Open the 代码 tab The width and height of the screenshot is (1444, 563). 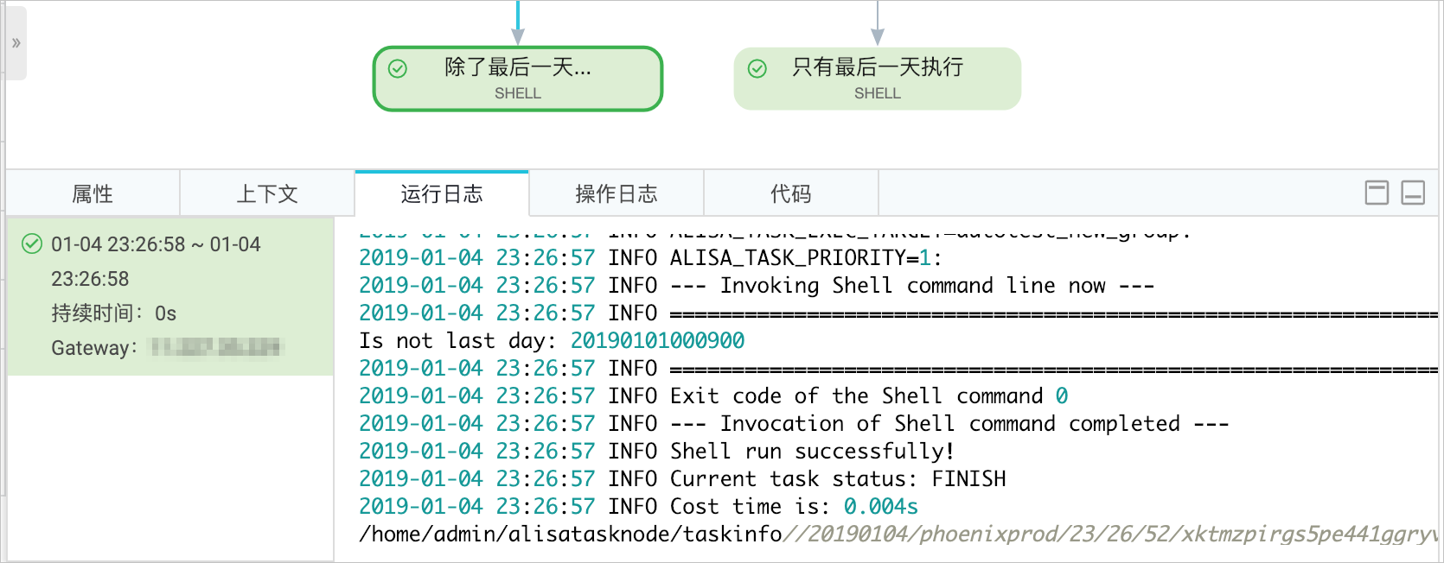[791, 193]
